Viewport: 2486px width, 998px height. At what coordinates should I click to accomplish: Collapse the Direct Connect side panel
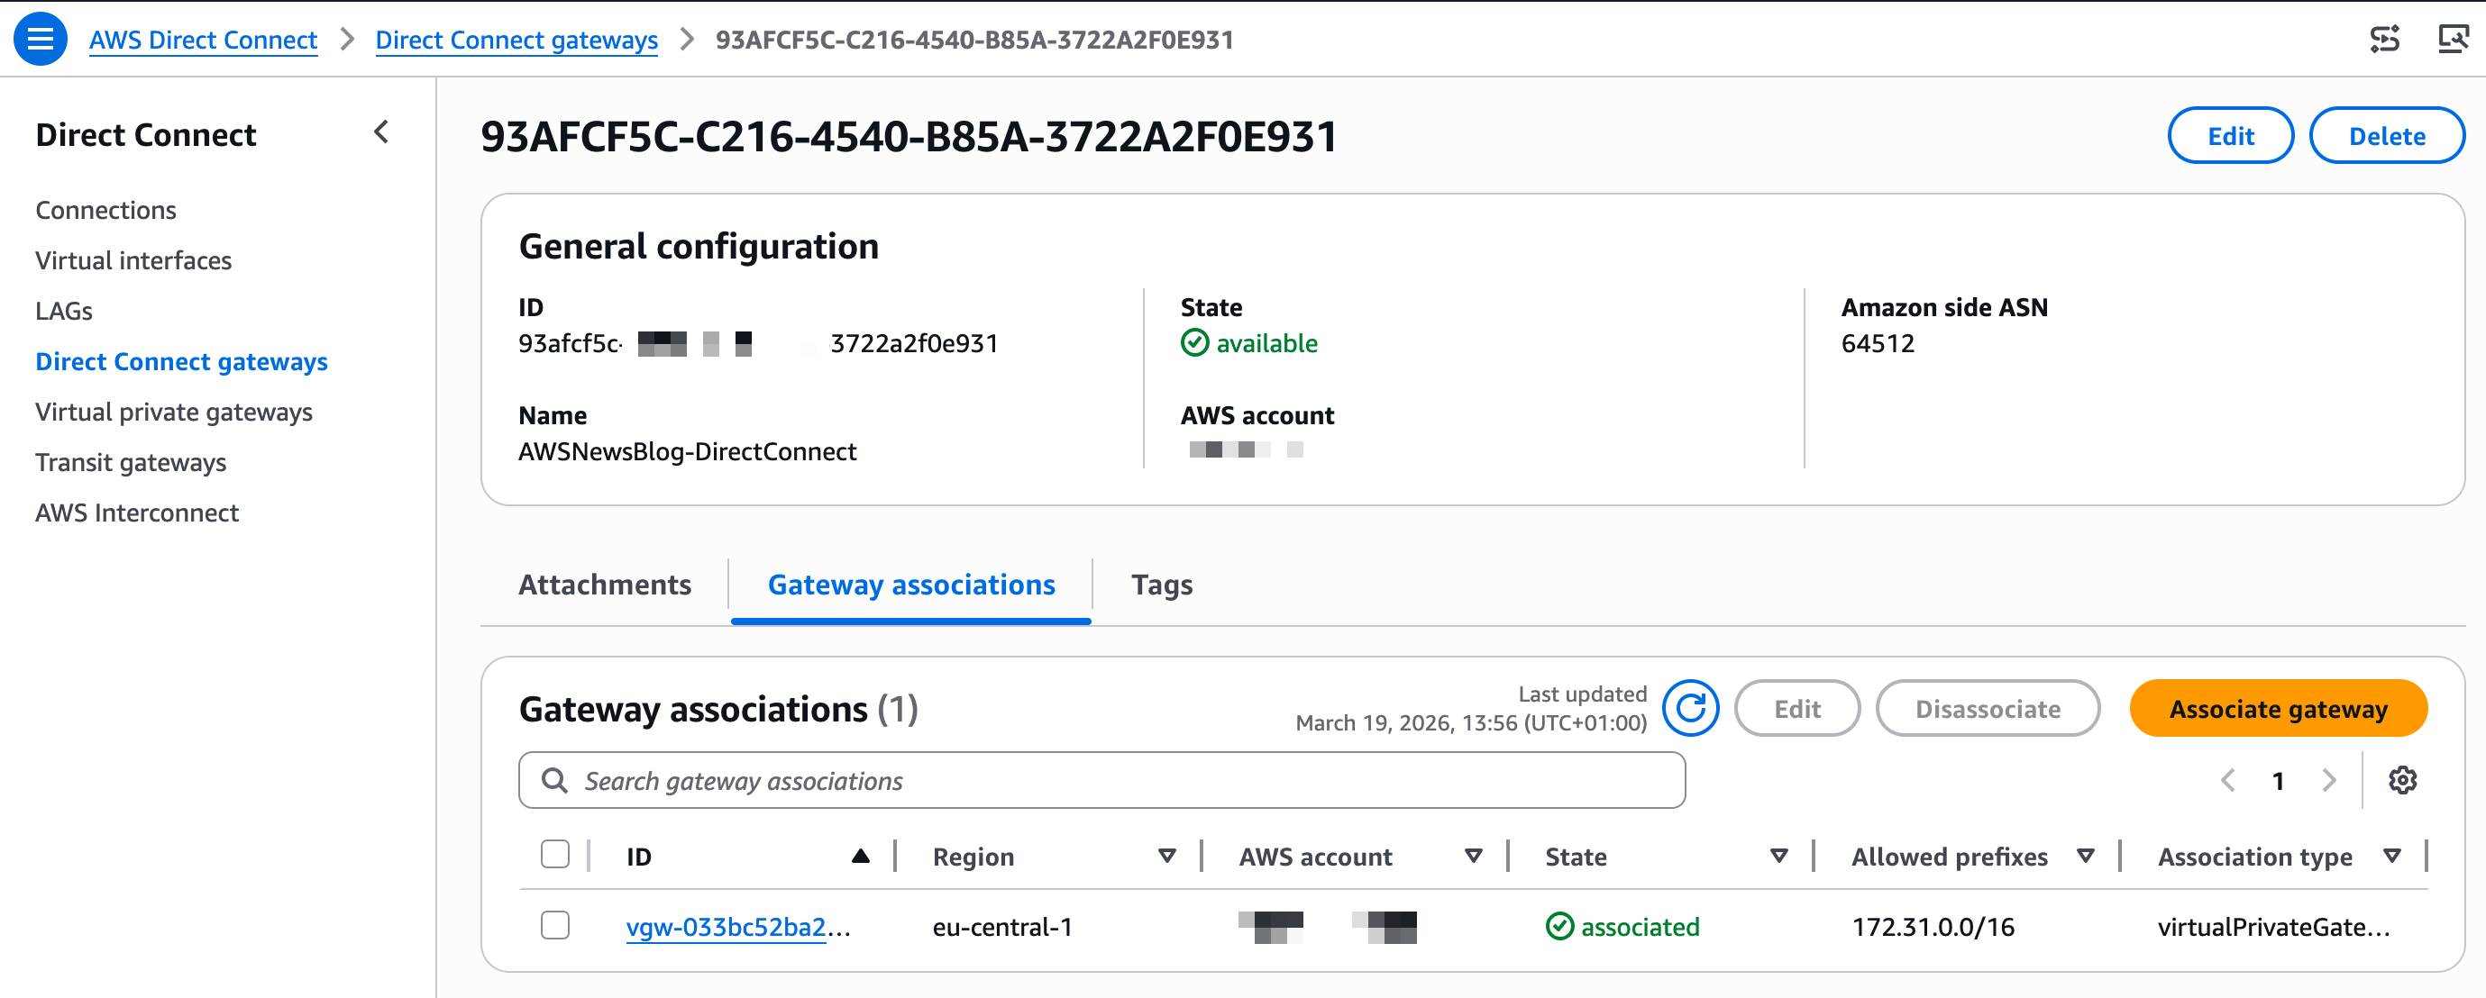tap(381, 132)
